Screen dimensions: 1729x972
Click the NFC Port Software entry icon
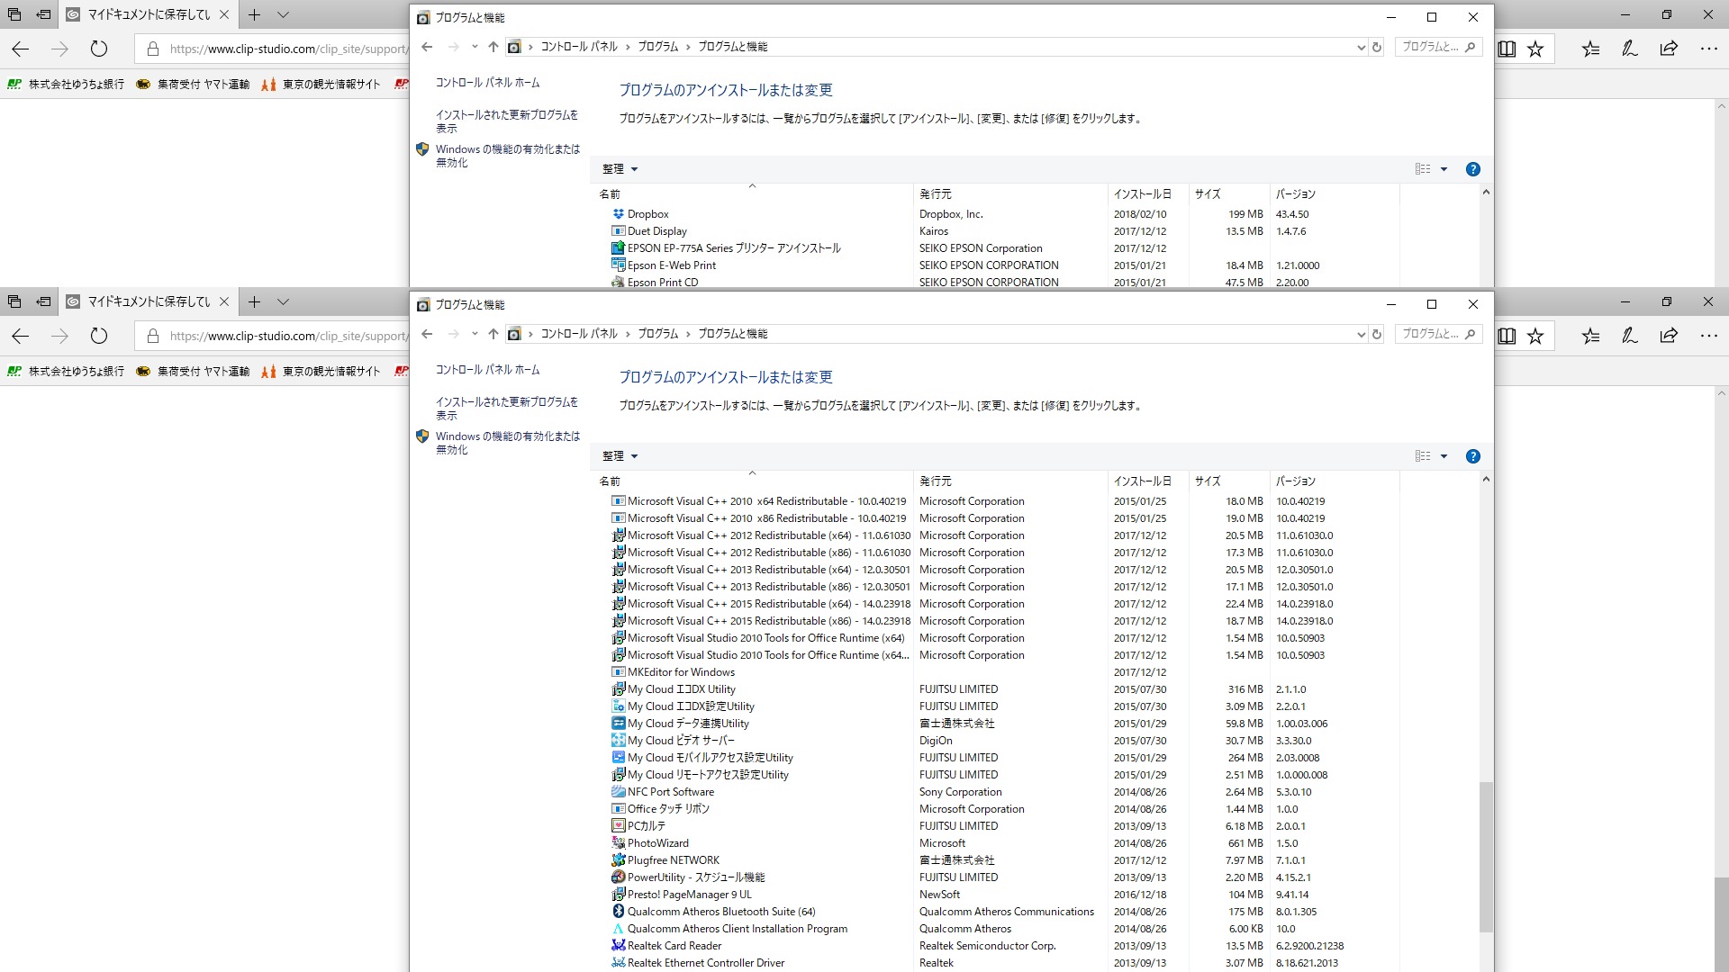point(618,792)
